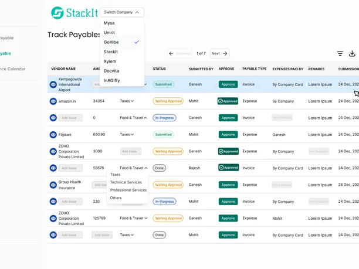Click the disabled Previous page button
Viewport: 359px width, 269px height.
[x=179, y=53]
